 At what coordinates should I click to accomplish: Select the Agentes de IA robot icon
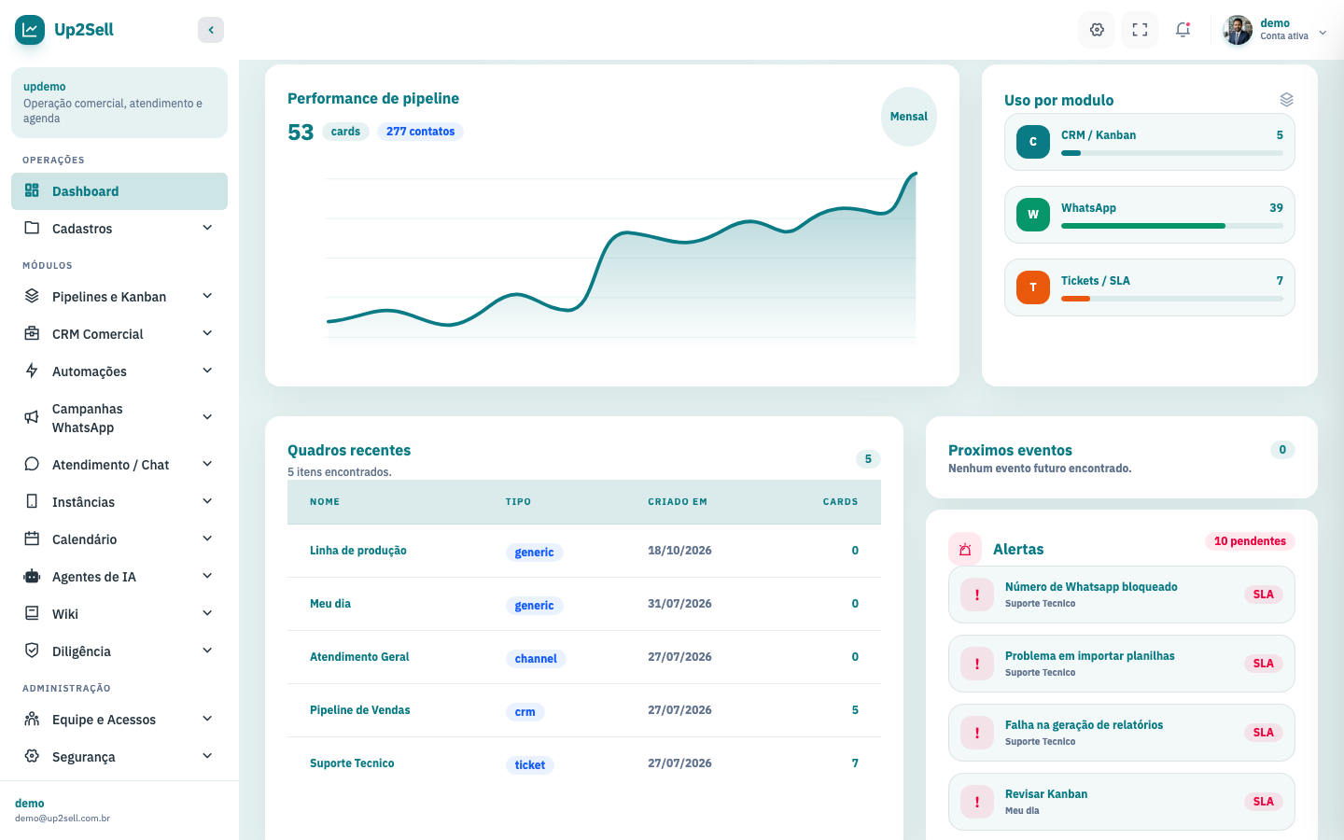(x=32, y=576)
